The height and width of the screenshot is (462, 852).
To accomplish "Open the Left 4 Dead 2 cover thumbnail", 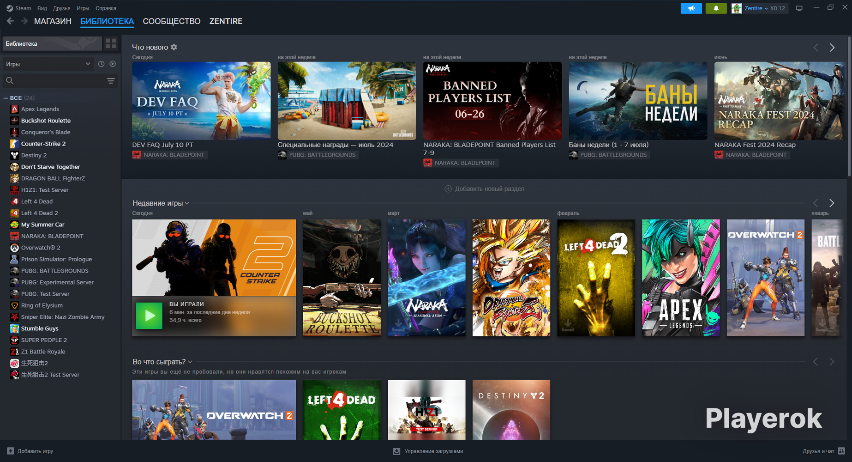I will click(x=596, y=278).
